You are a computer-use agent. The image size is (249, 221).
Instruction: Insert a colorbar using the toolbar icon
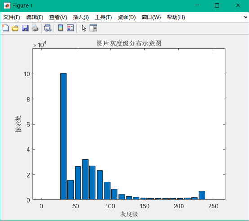(61, 28)
